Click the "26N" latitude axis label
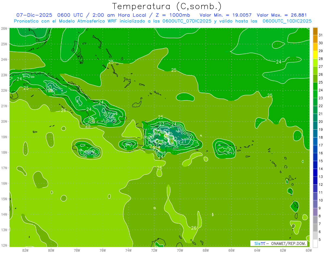This screenshot has height=254, width=328. pos(4,28)
